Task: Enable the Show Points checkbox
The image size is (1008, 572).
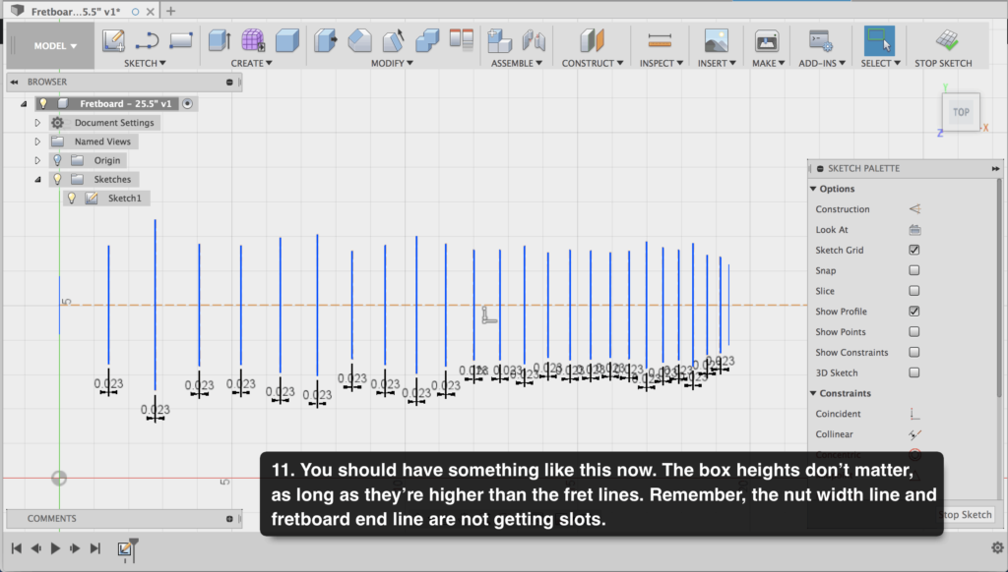Action: (x=914, y=332)
